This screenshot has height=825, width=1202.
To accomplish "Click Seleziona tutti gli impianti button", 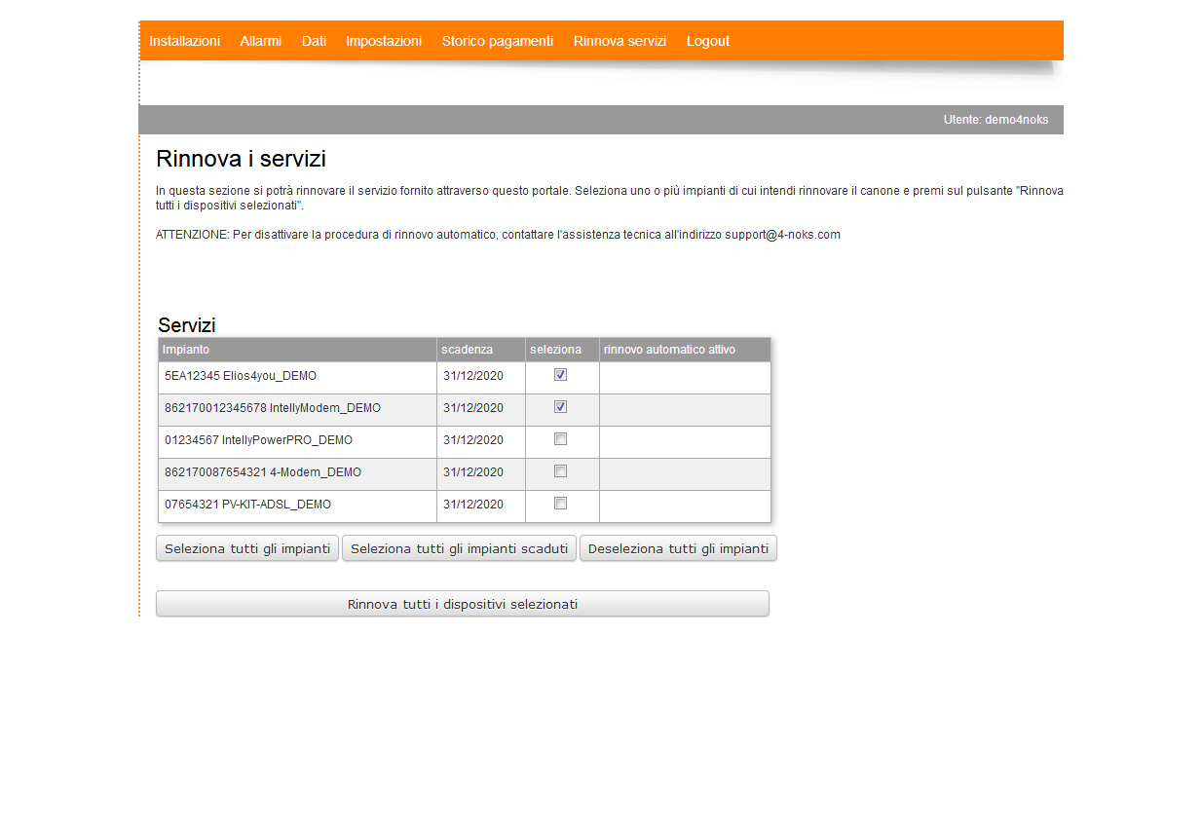I will (x=247, y=548).
